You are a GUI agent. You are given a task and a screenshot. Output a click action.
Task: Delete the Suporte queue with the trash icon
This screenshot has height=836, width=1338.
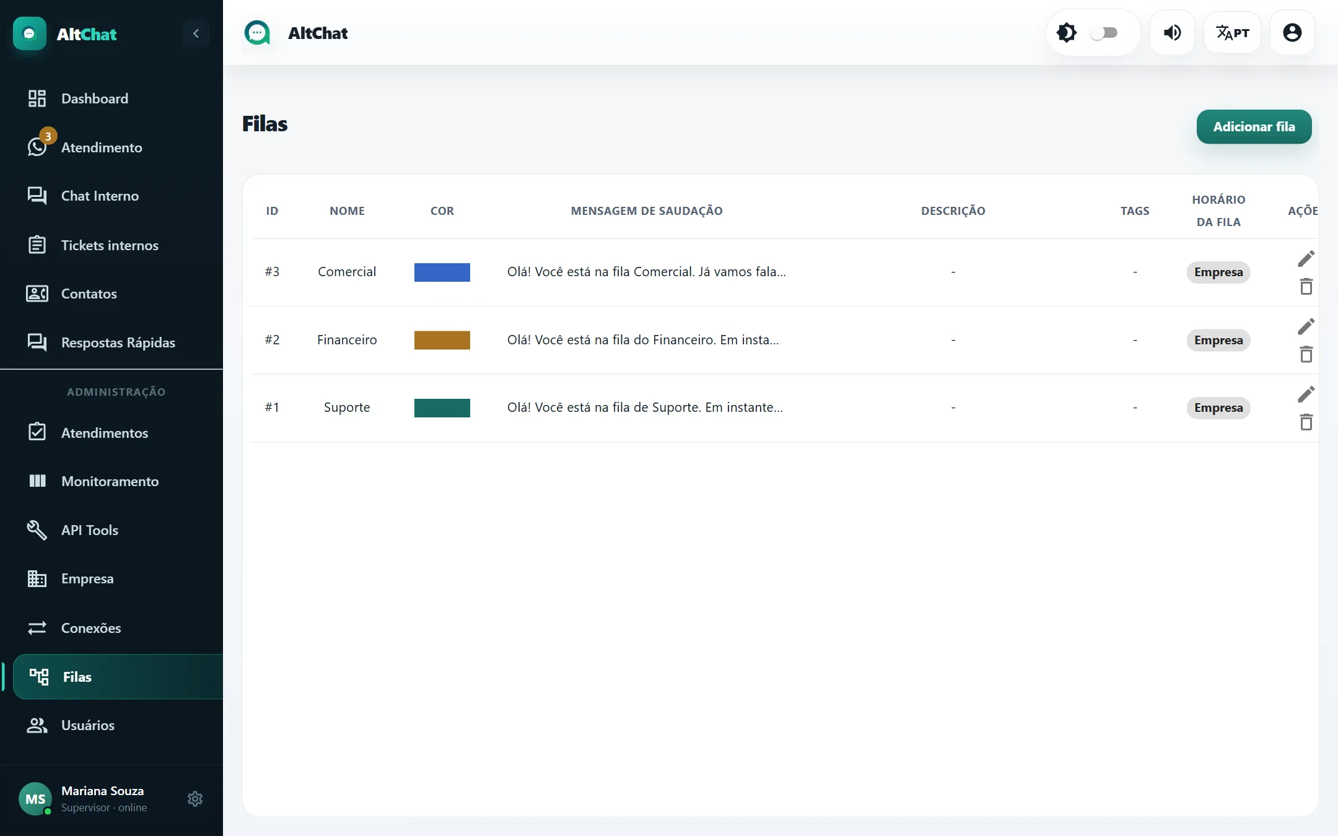[x=1306, y=422]
